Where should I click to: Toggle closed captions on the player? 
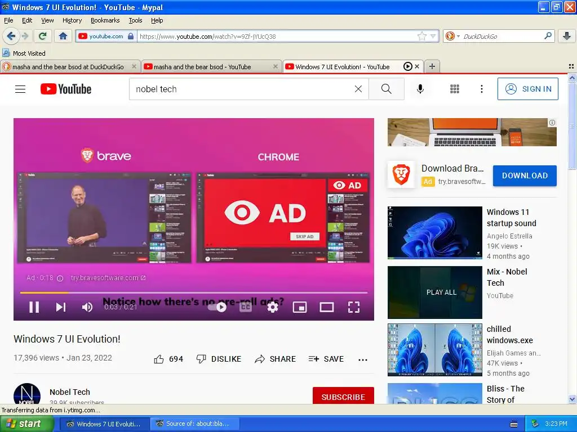click(x=246, y=307)
